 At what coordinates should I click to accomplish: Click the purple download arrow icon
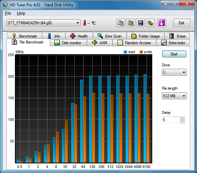click(162, 23)
